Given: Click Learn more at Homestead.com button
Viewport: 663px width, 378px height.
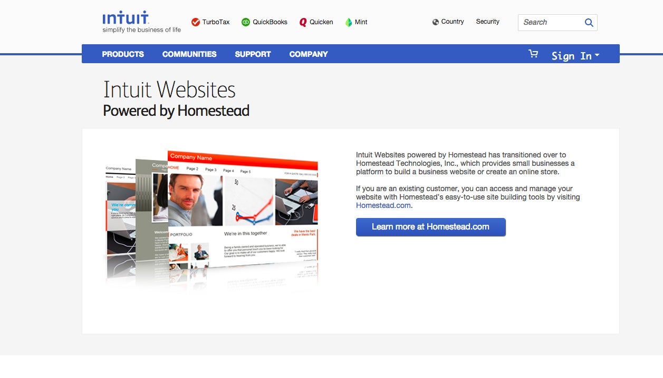Looking at the screenshot, I should 431,227.
